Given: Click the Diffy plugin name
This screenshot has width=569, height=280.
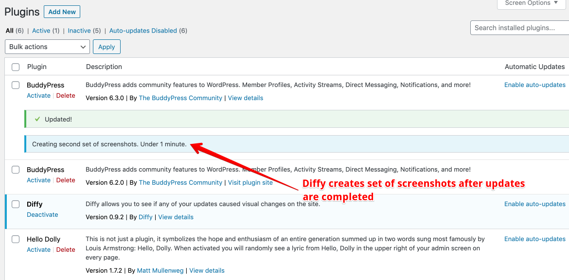Looking at the screenshot, I should point(35,205).
